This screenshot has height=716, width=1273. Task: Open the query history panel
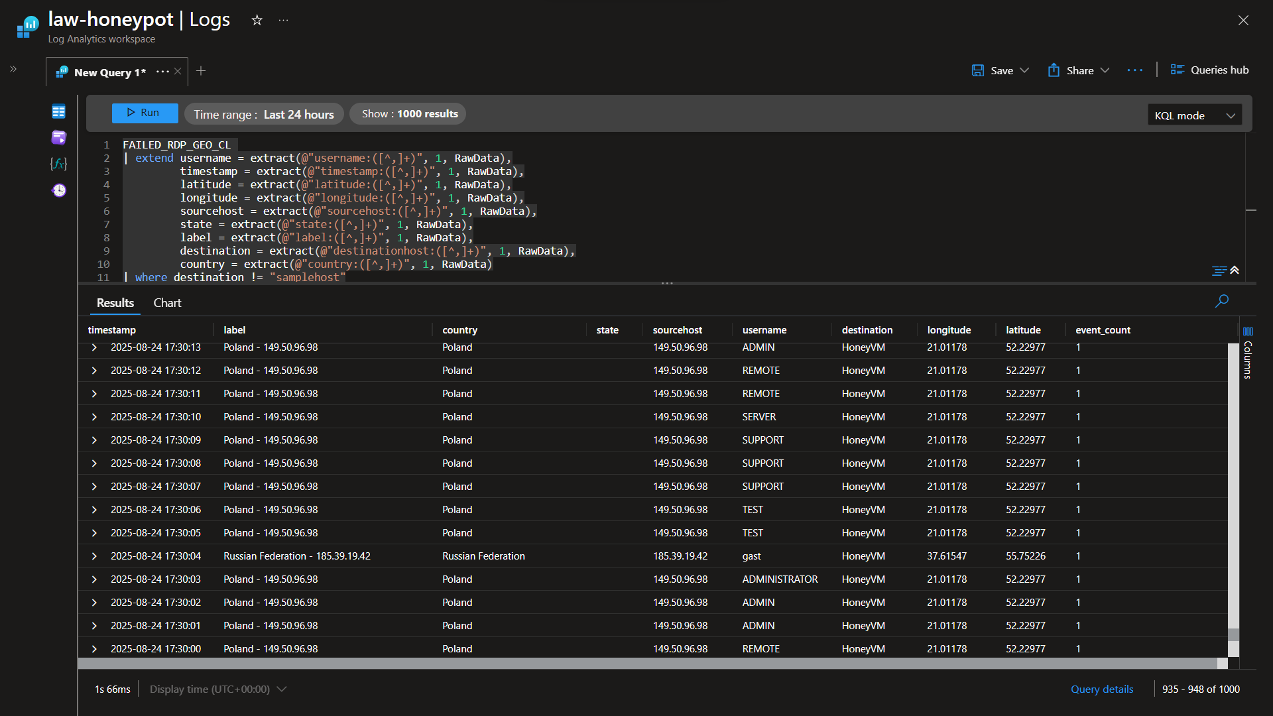[58, 190]
